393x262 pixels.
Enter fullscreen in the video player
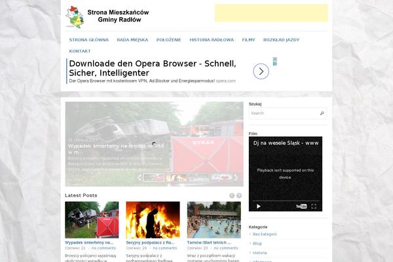pos(314,206)
